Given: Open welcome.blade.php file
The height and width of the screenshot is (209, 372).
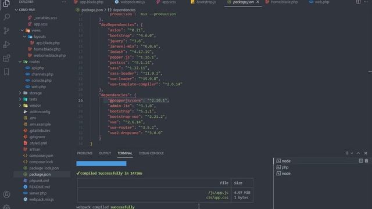Looking at the screenshot, I should [x=49, y=56].
